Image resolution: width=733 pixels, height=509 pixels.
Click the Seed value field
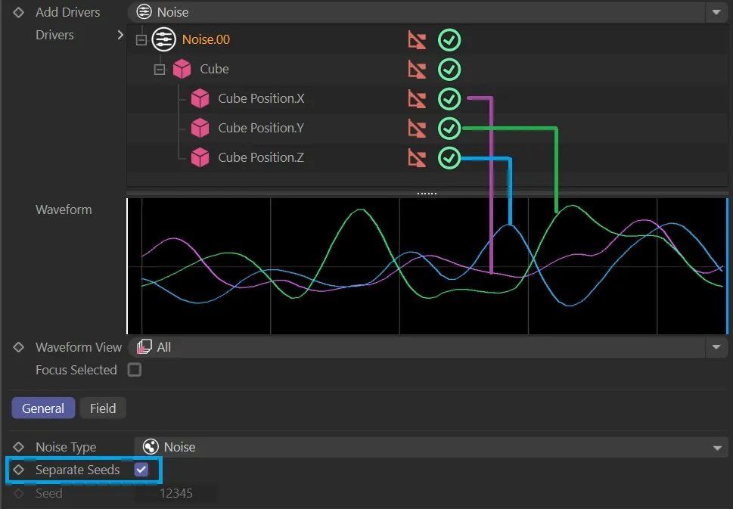click(x=175, y=494)
